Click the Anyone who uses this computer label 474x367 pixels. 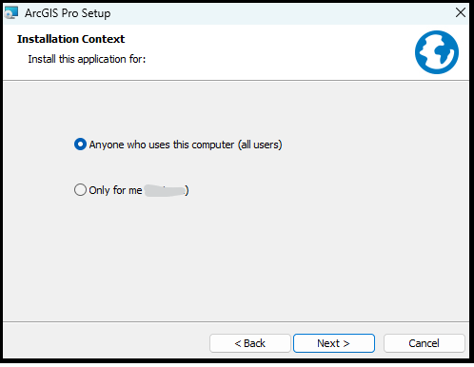(x=186, y=145)
